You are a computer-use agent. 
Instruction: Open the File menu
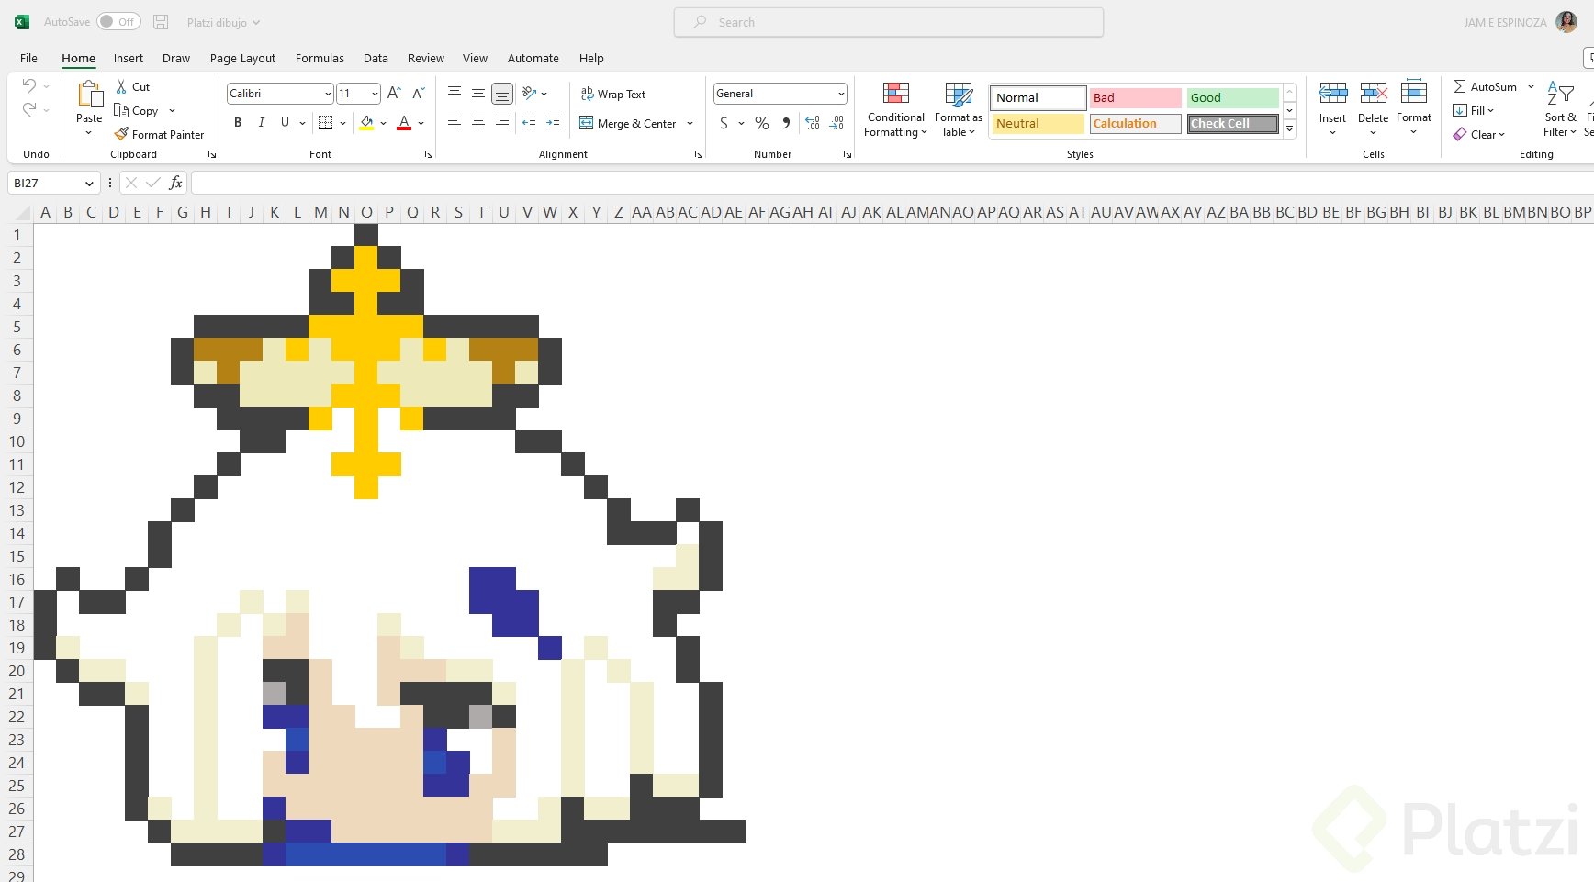click(x=29, y=58)
